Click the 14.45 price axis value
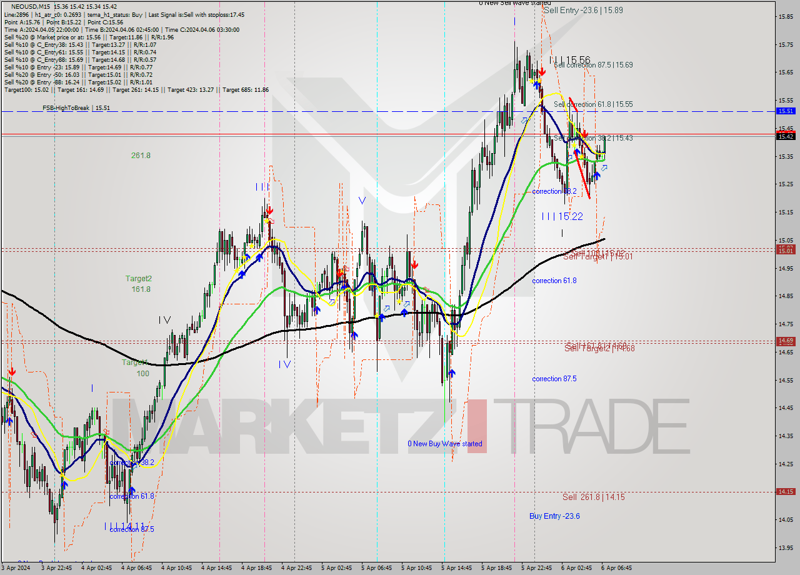Image resolution: width=800 pixels, height=575 pixels. pos(786,407)
